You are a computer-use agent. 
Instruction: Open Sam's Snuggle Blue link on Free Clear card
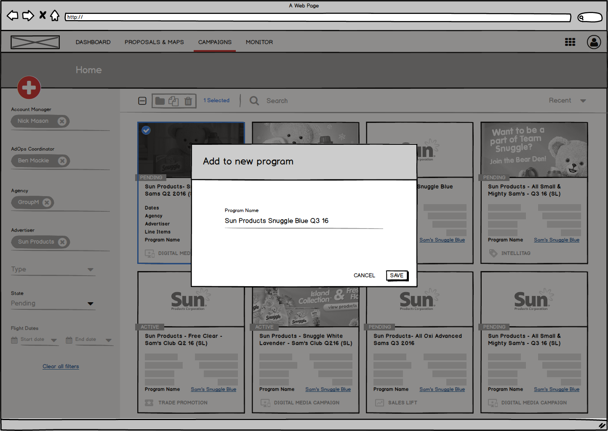[x=213, y=389]
